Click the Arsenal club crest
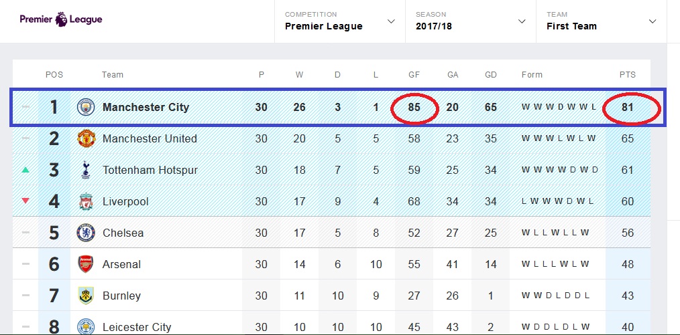 85,264
